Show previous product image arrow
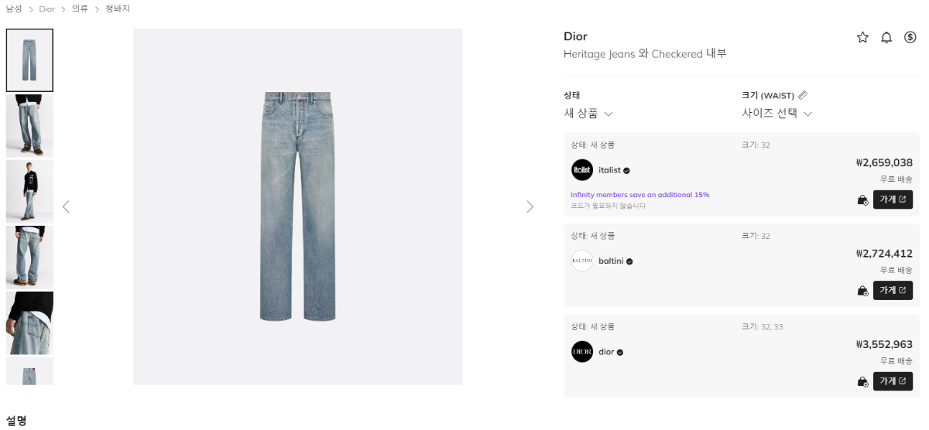929x430 pixels. 66,206
